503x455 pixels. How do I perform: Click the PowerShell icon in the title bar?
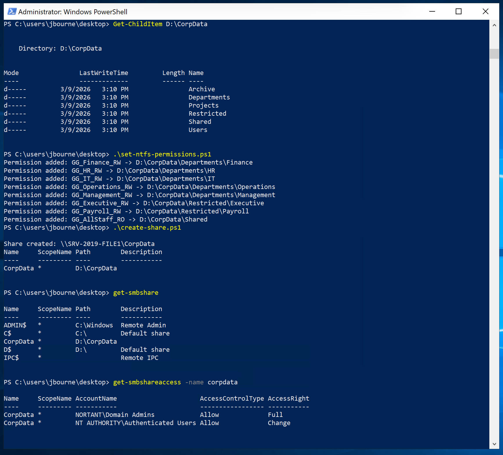12,12
